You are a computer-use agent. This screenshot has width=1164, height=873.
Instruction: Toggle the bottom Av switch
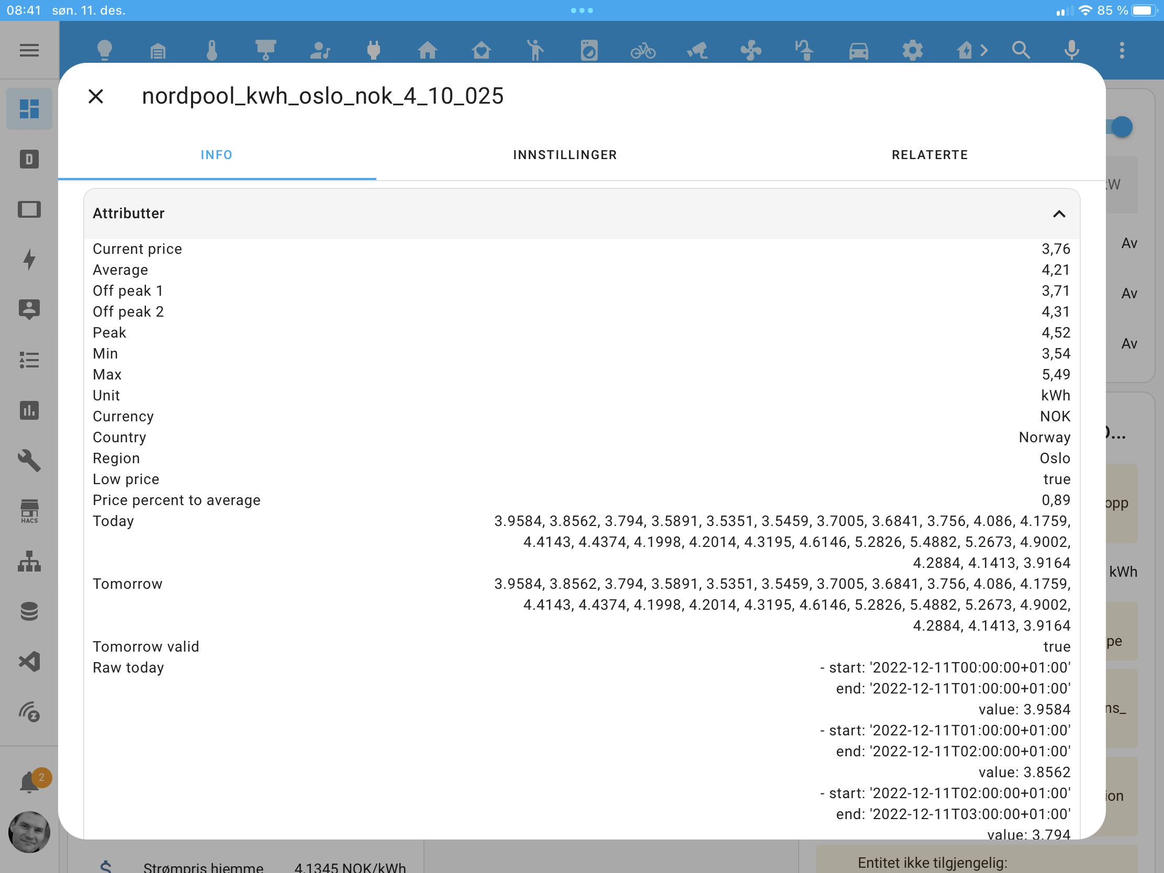[1129, 343]
